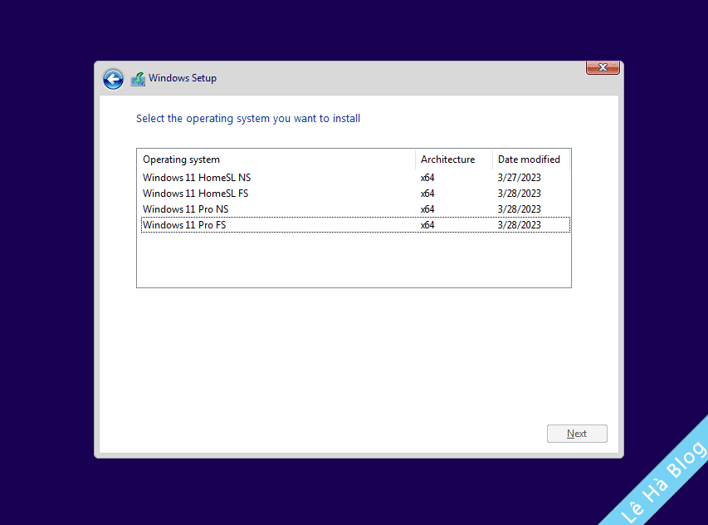Click the 3/27/2023 date cell
Viewport: 708px width, 525px height.
pos(520,178)
